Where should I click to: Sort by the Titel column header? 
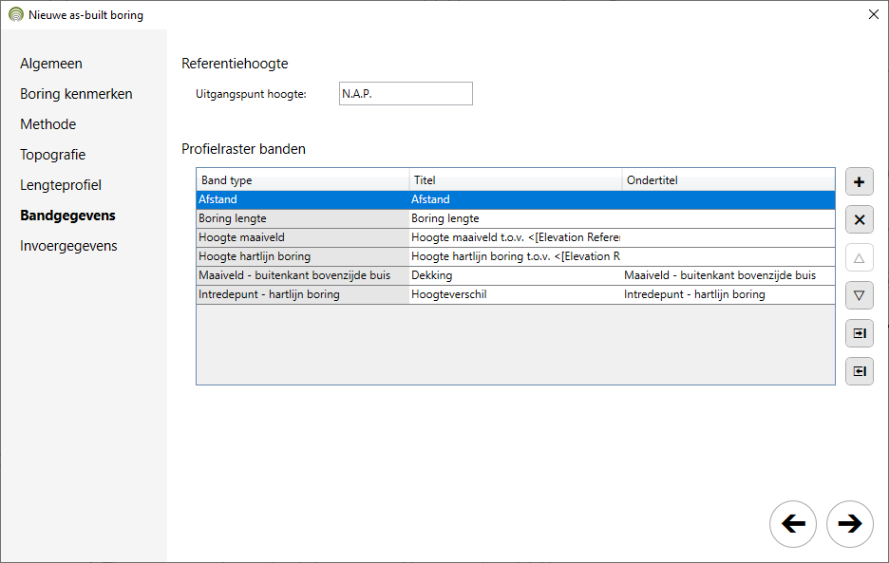pyautogui.click(x=516, y=180)
